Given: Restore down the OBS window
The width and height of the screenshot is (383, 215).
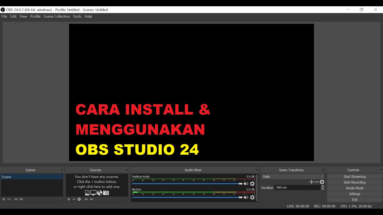Looking at the screenshot, I should click(x=361, y=10).
